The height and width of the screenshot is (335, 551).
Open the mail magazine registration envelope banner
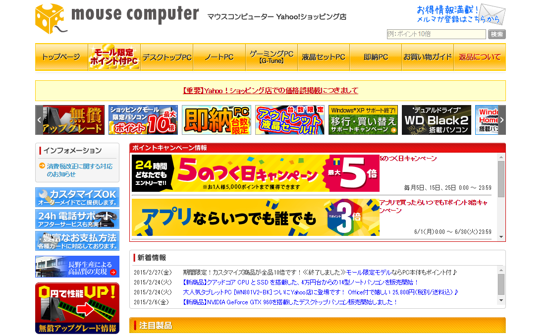coord(461,14)
